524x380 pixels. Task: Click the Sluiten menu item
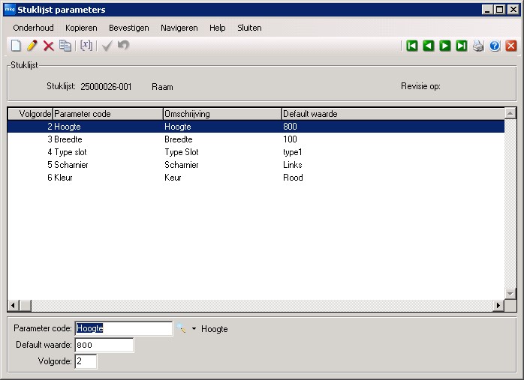point(249,28)
